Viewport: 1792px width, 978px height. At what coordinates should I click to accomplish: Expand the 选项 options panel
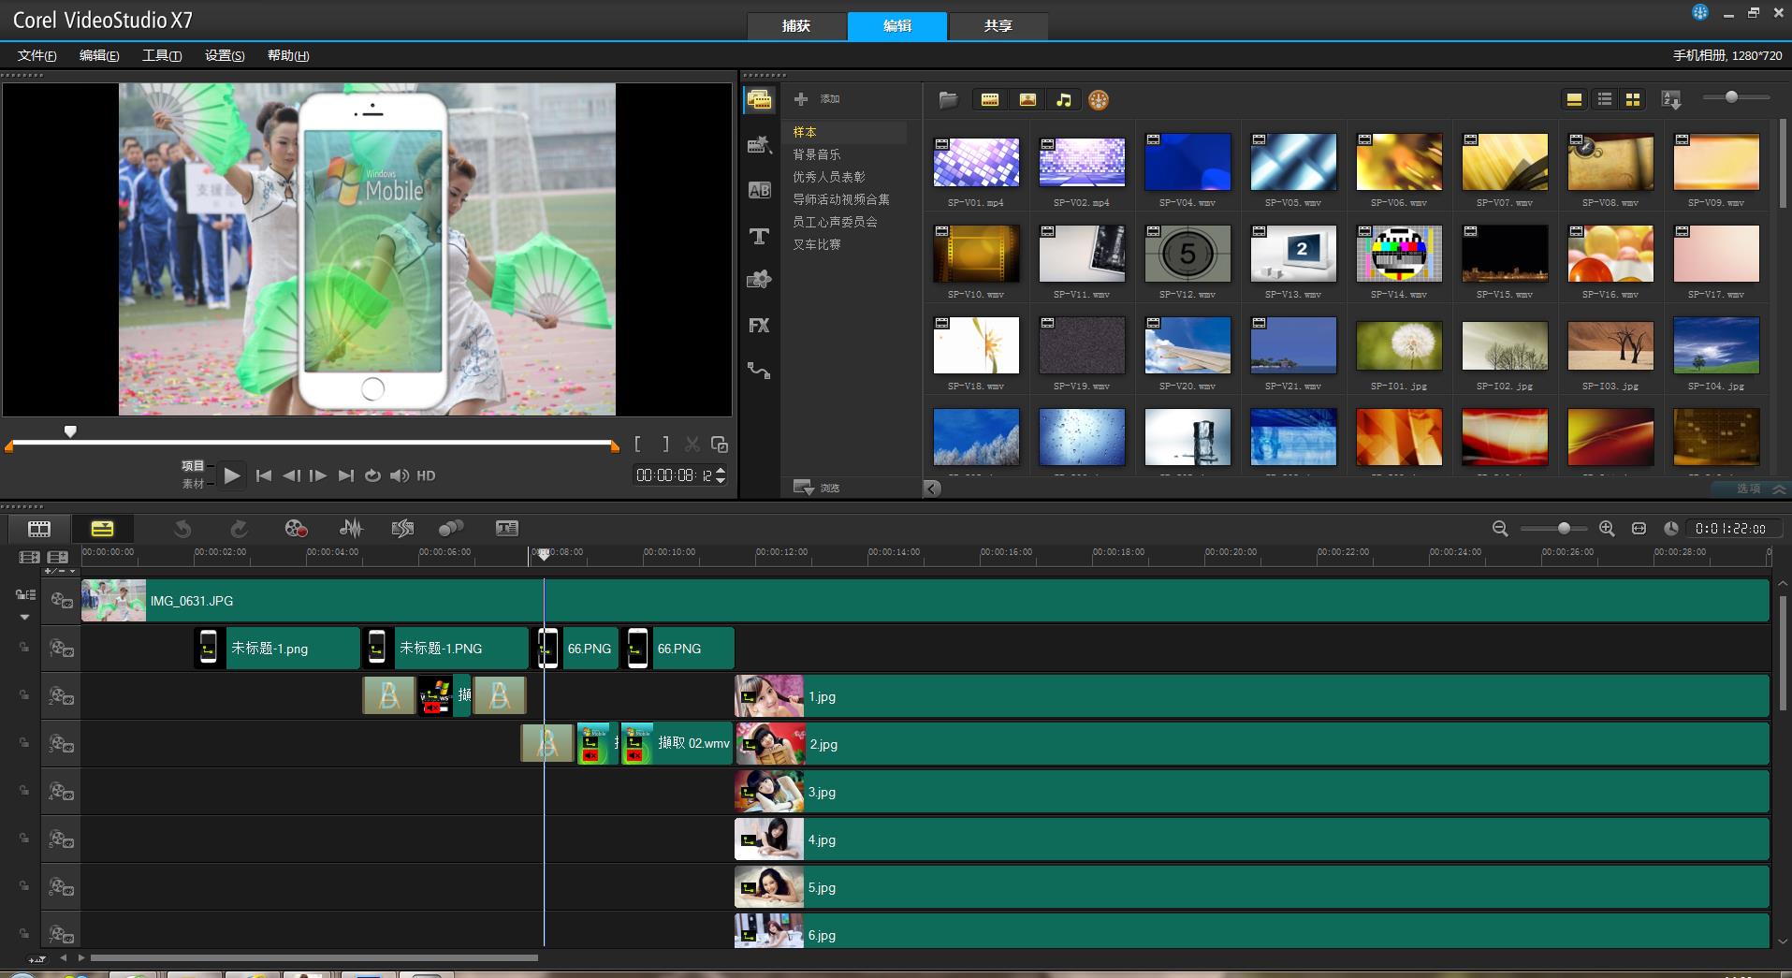1749,489
